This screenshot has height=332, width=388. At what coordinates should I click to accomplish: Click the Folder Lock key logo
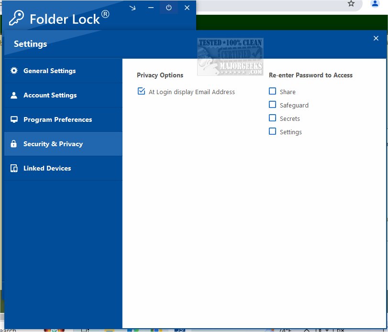(16, 18)
